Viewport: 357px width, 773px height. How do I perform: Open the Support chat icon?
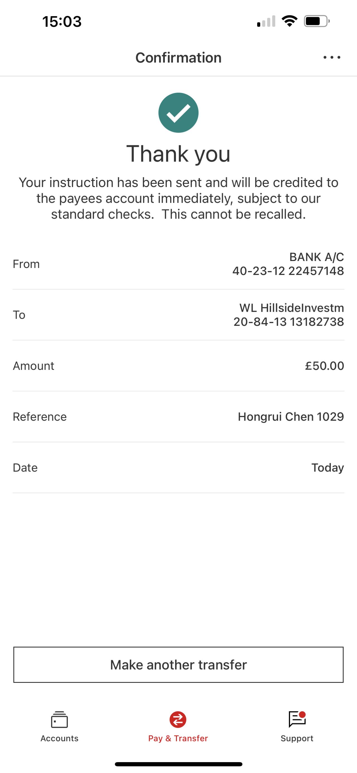[297, 719]
